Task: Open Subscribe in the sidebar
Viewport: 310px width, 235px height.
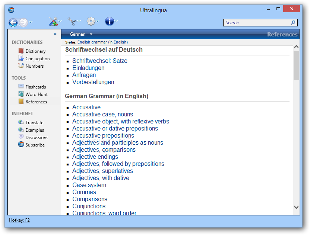Action: 35,145
